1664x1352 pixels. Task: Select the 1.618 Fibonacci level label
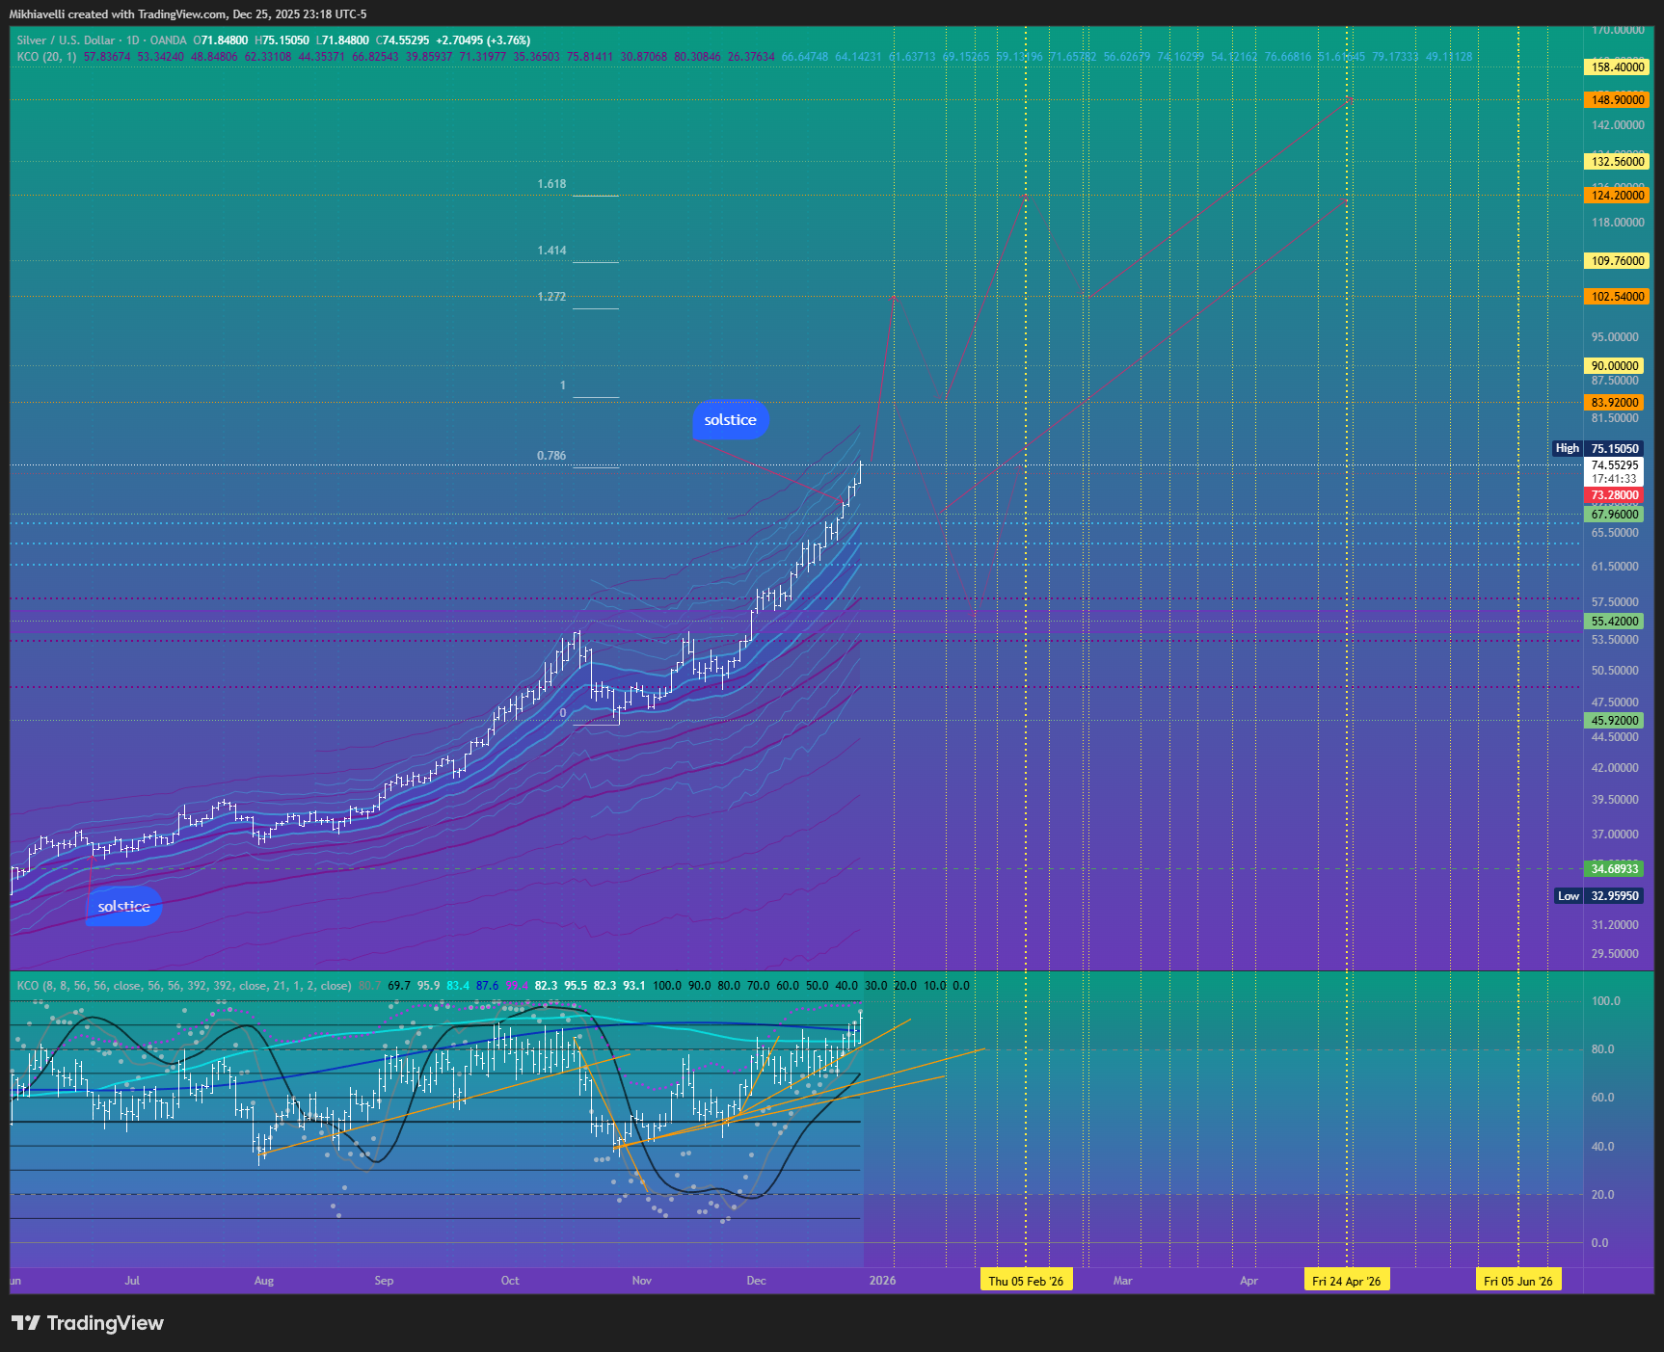click(551, 184)
